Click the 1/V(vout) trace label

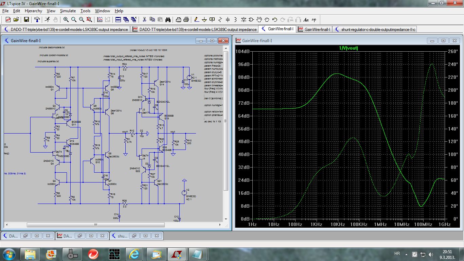(x=349, y=48)
